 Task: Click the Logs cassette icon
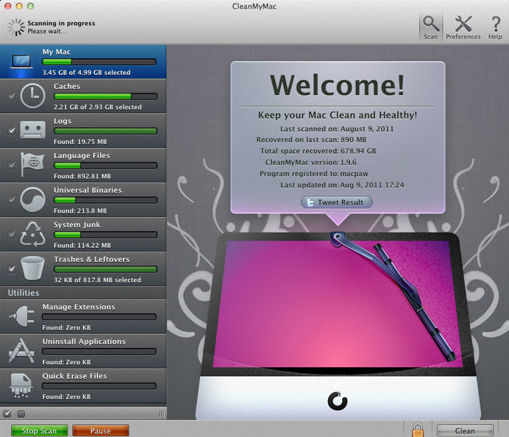point(32,130)
